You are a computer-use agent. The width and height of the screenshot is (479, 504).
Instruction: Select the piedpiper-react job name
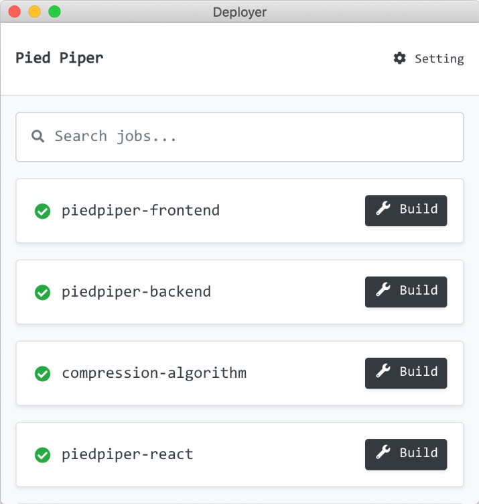point(127,454)
